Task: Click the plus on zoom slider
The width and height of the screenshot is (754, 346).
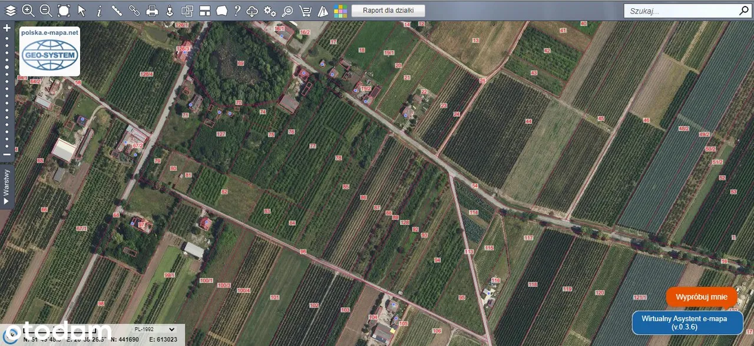Action: tap(7, 28)
